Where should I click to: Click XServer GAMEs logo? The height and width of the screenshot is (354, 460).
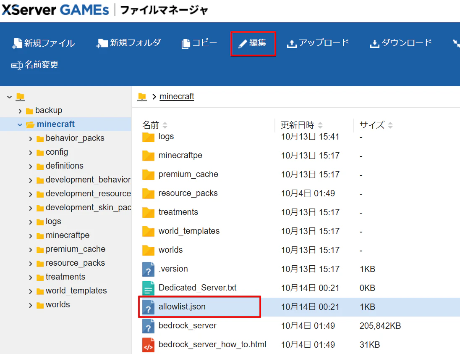55,10
